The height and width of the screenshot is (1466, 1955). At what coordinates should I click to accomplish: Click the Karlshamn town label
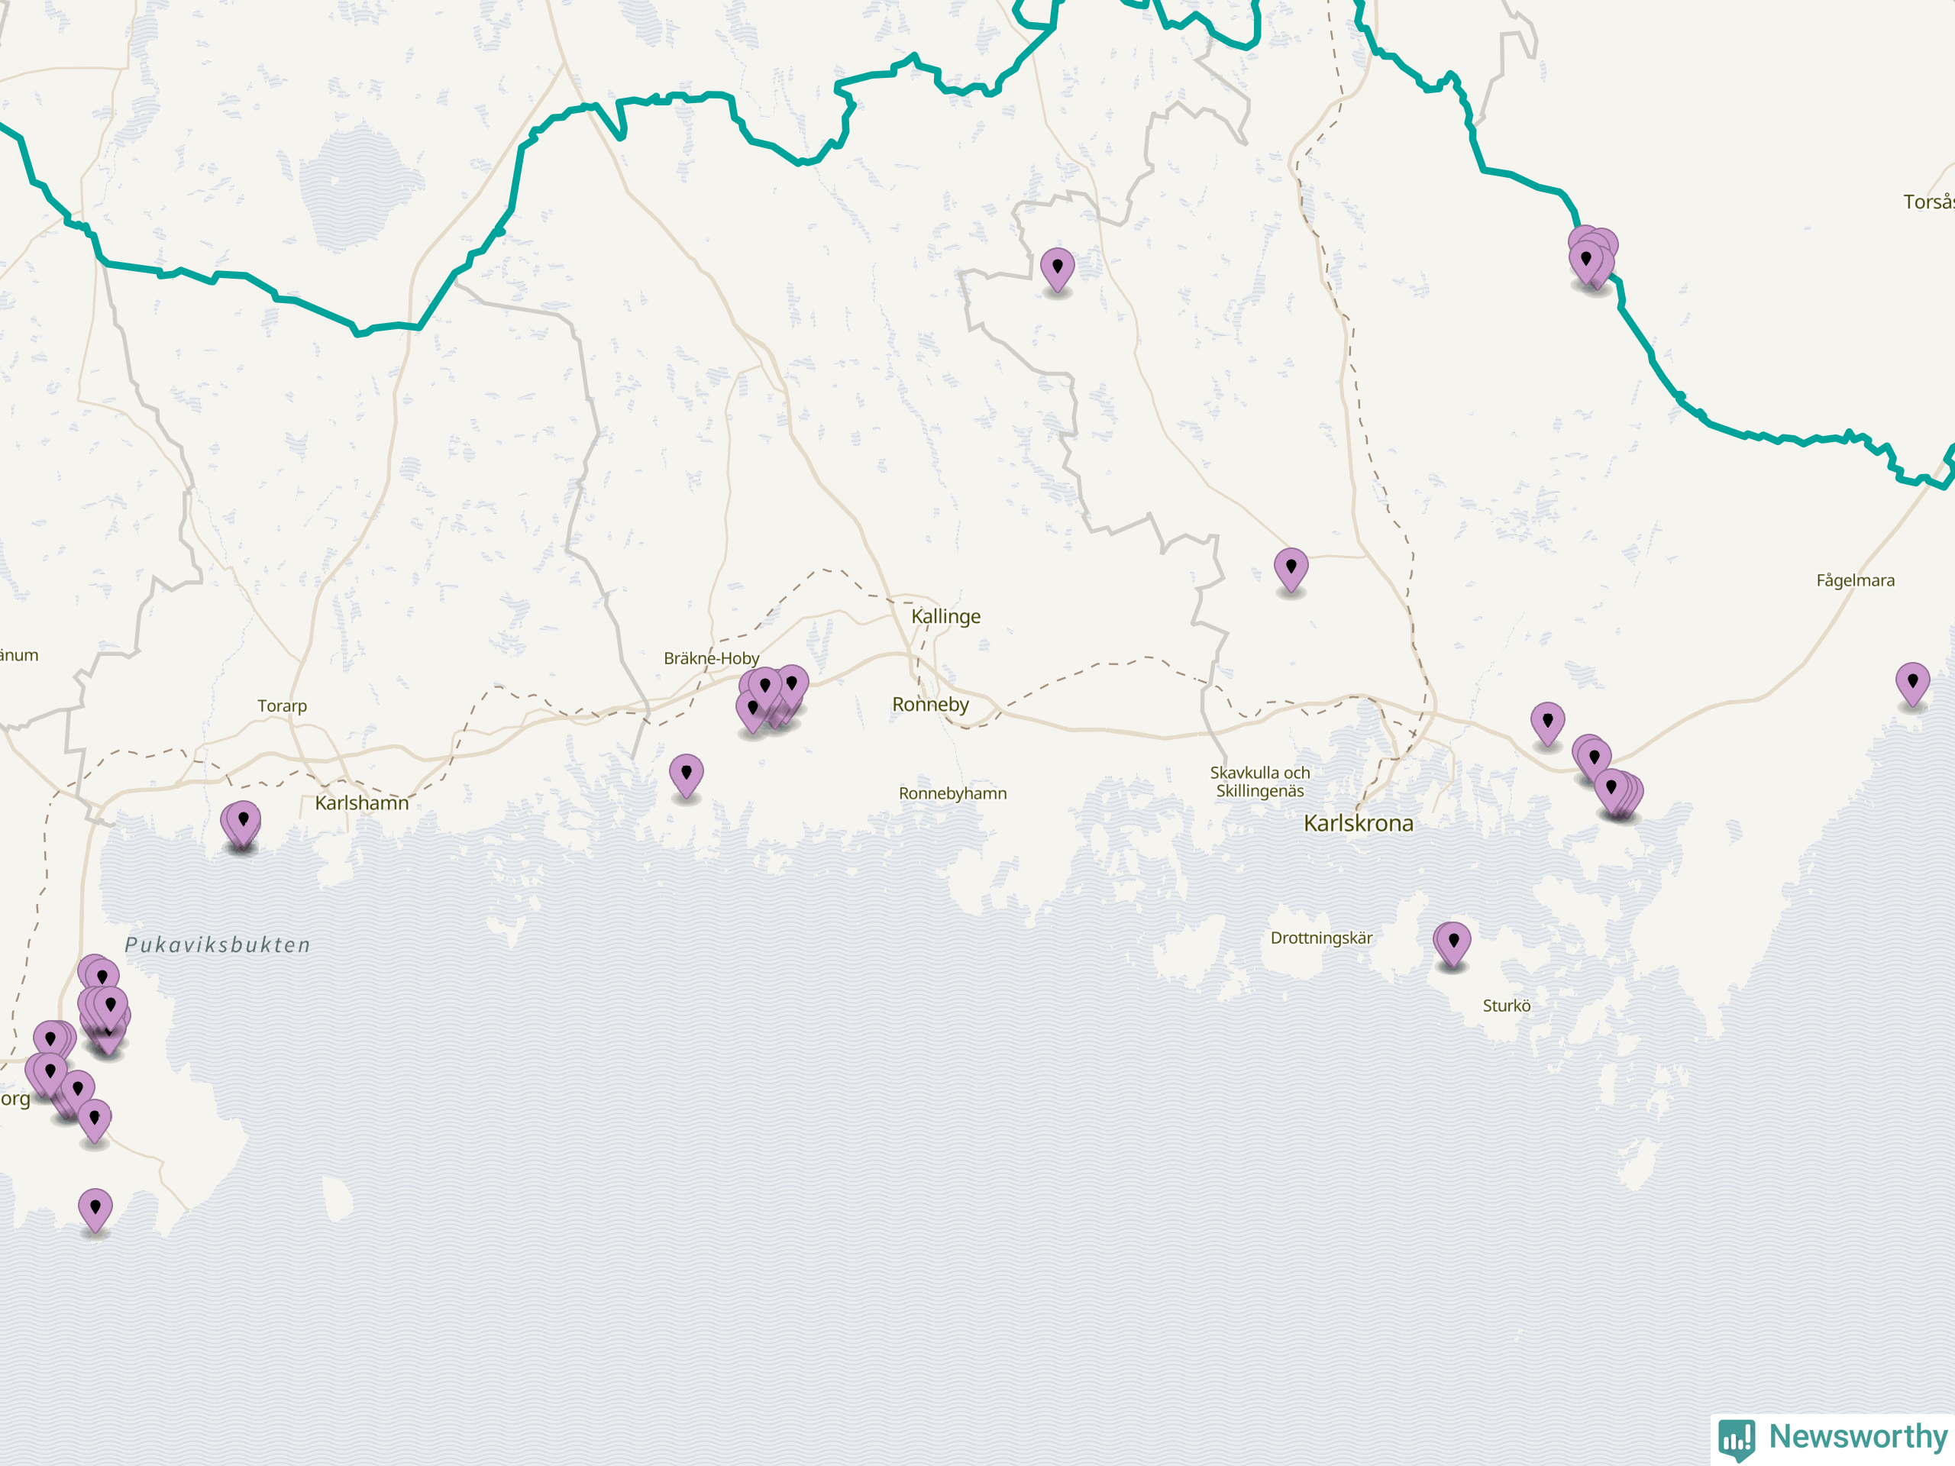pyautogui.click(x=363, y=803)
